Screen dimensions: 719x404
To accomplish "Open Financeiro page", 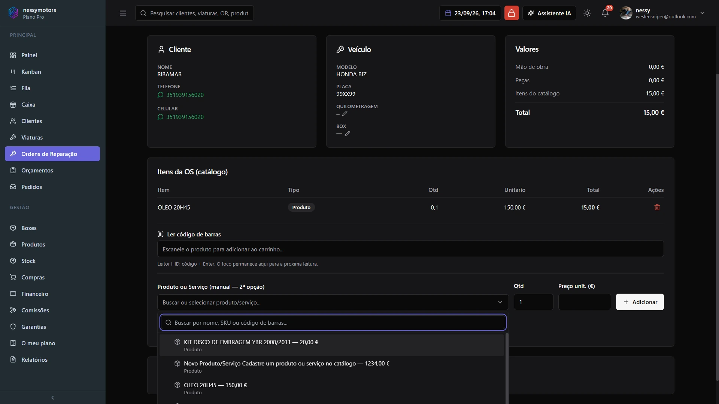I will pos(52,294).
